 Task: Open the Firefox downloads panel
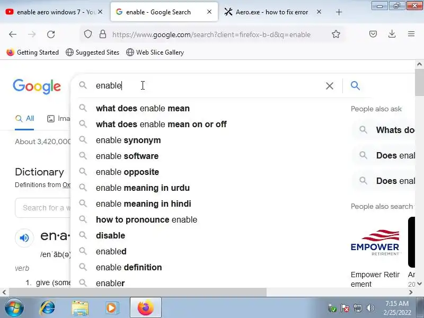click(x=392, y=34)
